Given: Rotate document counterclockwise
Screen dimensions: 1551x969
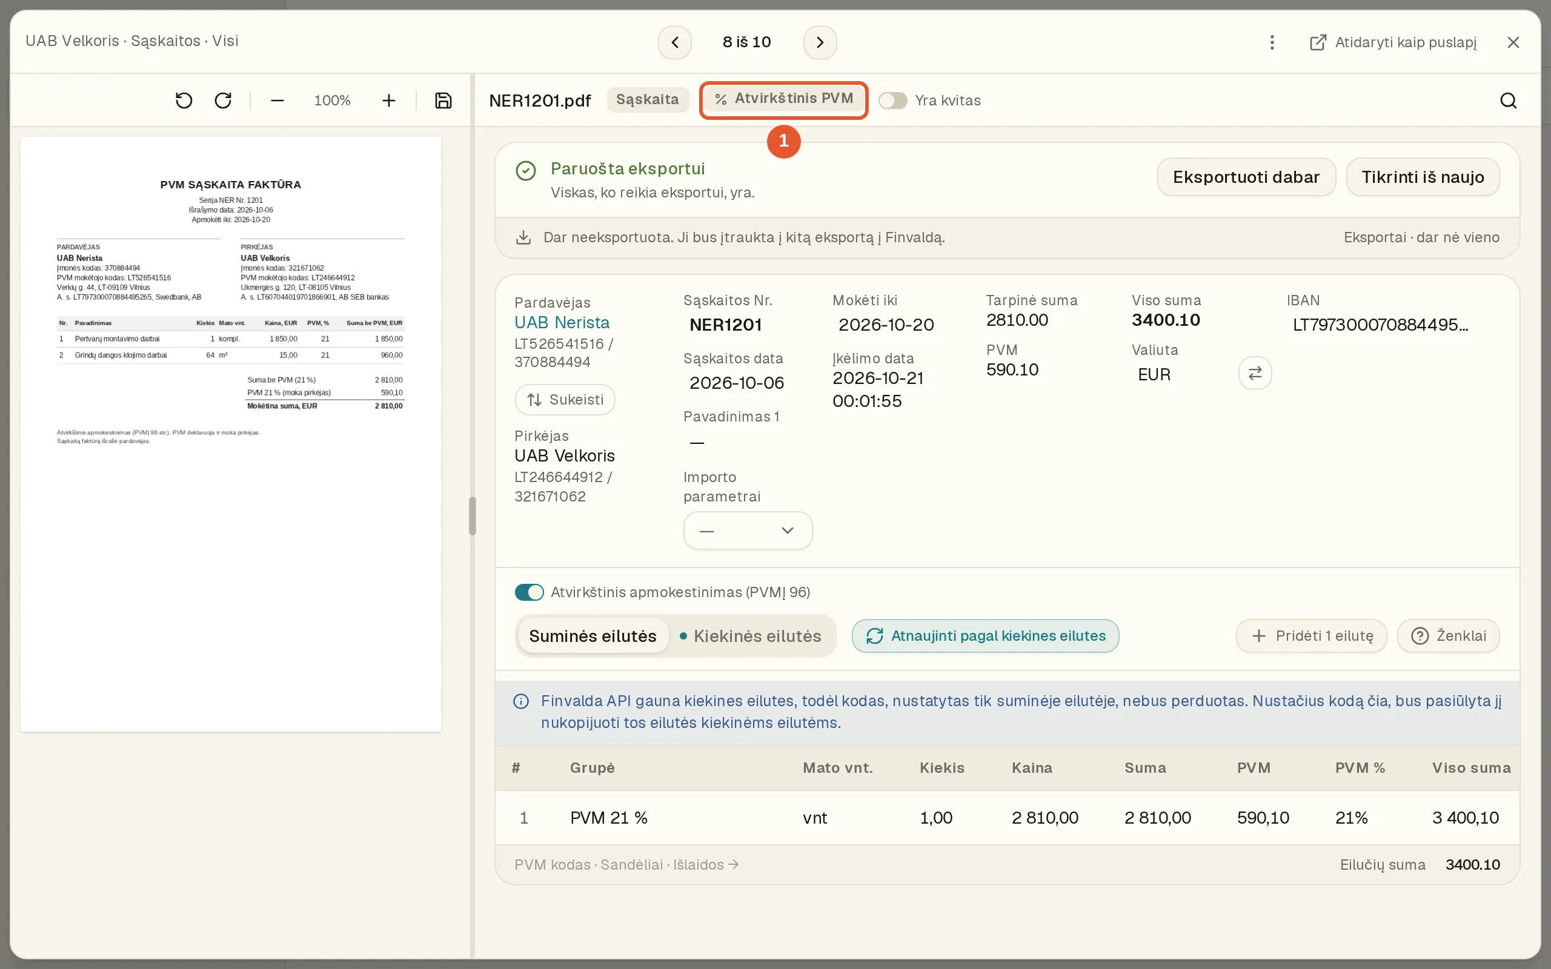Looking at the screenshot, I should [184, 101].
